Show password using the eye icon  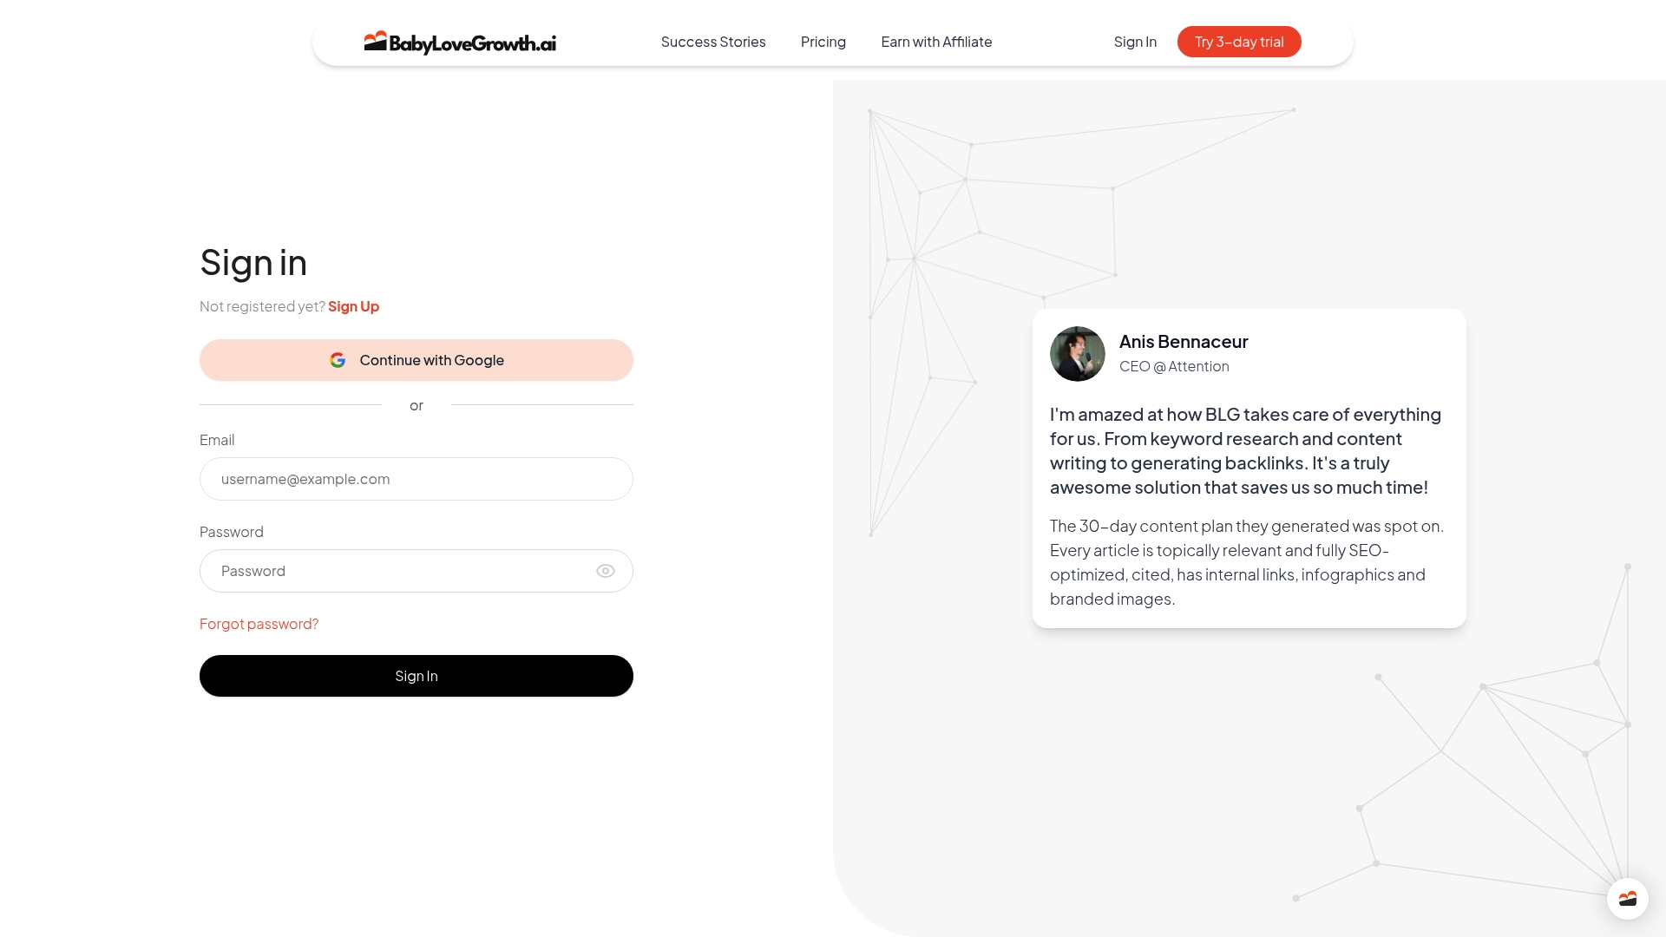pyautogui.click(x=606, y=571)
